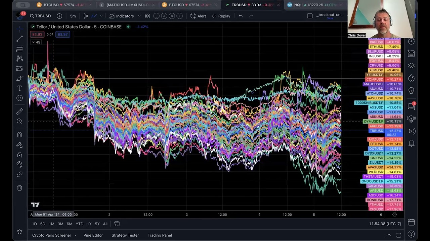Open the drawing link sync tool
Image resolution: width=430 pixels, height=241 pixels.
(19, 174)
